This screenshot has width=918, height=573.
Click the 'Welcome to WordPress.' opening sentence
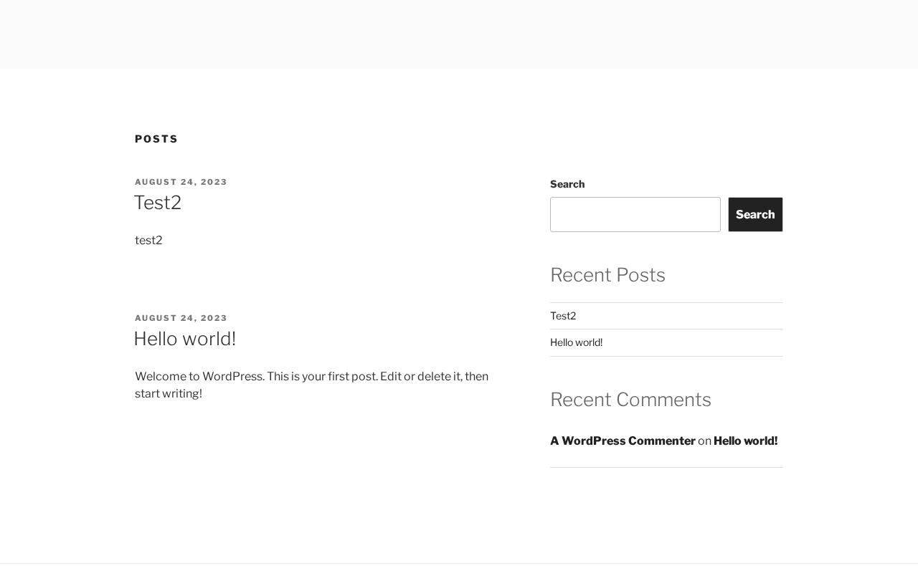[199, 377]
